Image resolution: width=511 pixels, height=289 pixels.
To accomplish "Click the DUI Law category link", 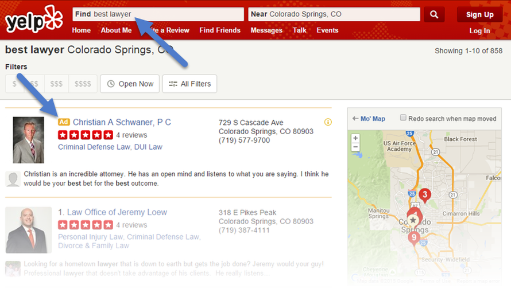I will pyautogui.click(x=148, y=147).
